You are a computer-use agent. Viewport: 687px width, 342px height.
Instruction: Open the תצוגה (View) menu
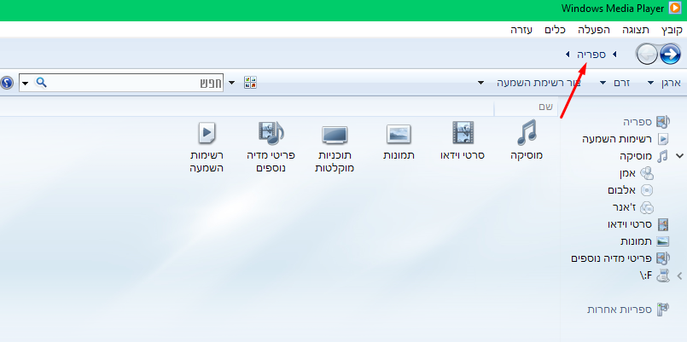pos(636,30)
